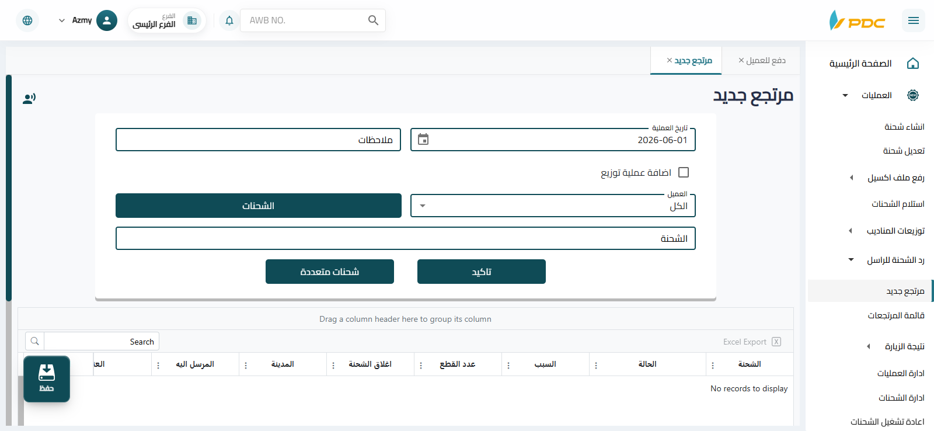Switch to the دفع للعميل tab
Viewport: 934px width, 431px height.
(x=762, y=60)
